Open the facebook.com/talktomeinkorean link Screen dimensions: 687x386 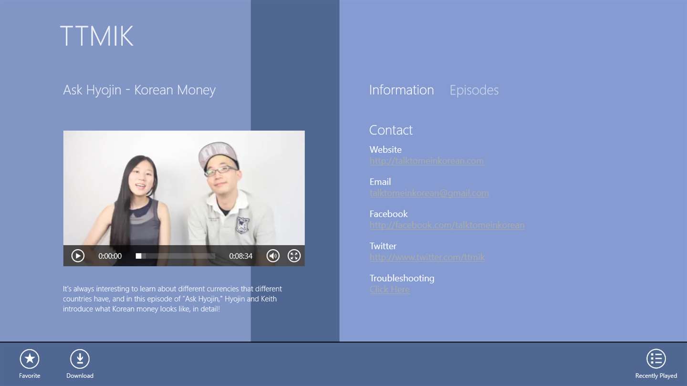click(x=447, y=225)
